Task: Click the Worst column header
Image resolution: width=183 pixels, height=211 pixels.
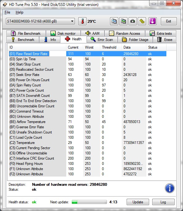Action: click(x=91, y=47)
